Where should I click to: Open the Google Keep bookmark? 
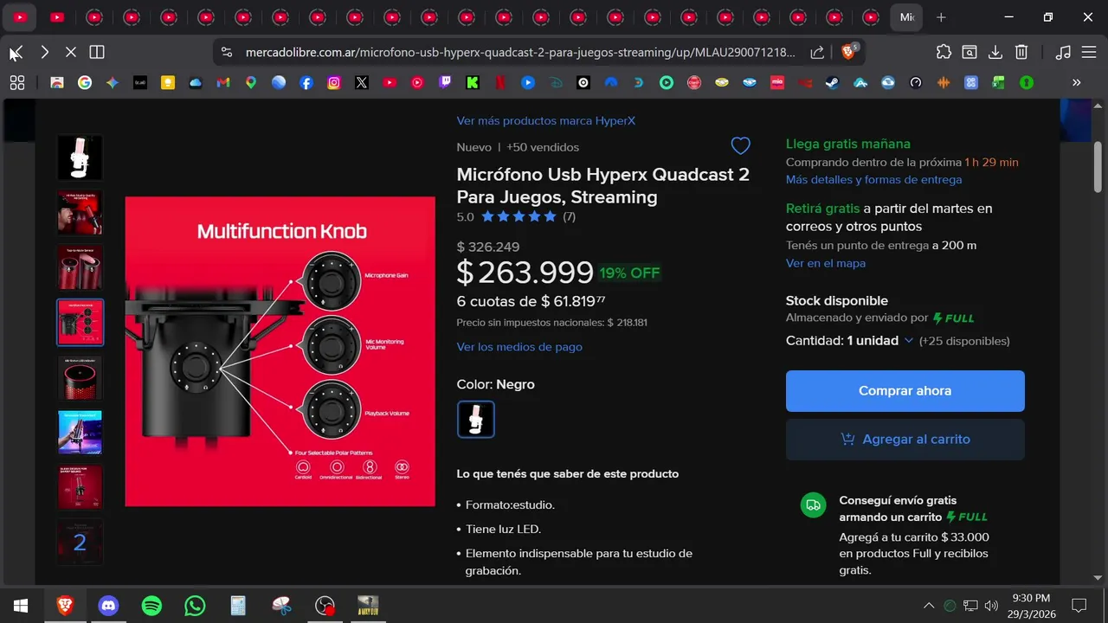167,83
